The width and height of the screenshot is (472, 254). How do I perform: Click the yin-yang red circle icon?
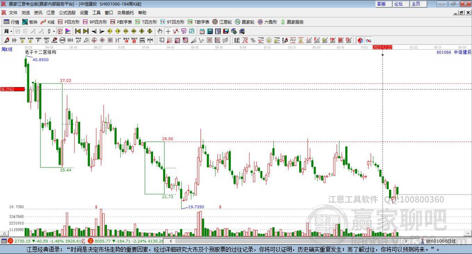coord(360,40)
